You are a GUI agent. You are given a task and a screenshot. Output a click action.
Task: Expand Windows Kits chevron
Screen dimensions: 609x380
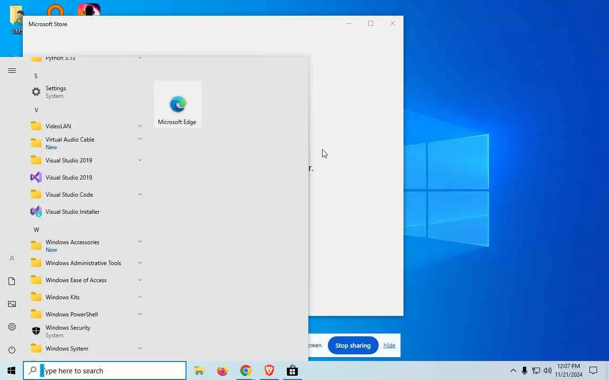pos(140,297)
